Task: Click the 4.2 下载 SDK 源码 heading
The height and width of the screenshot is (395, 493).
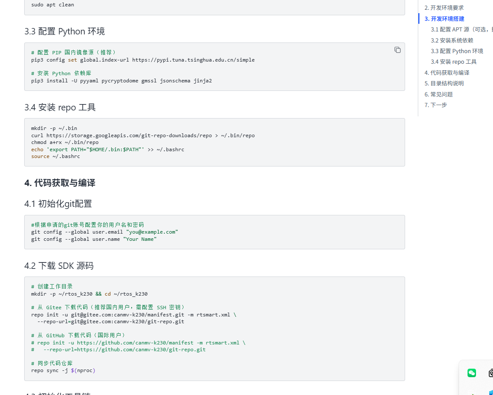Action: (x=59, y=266)
